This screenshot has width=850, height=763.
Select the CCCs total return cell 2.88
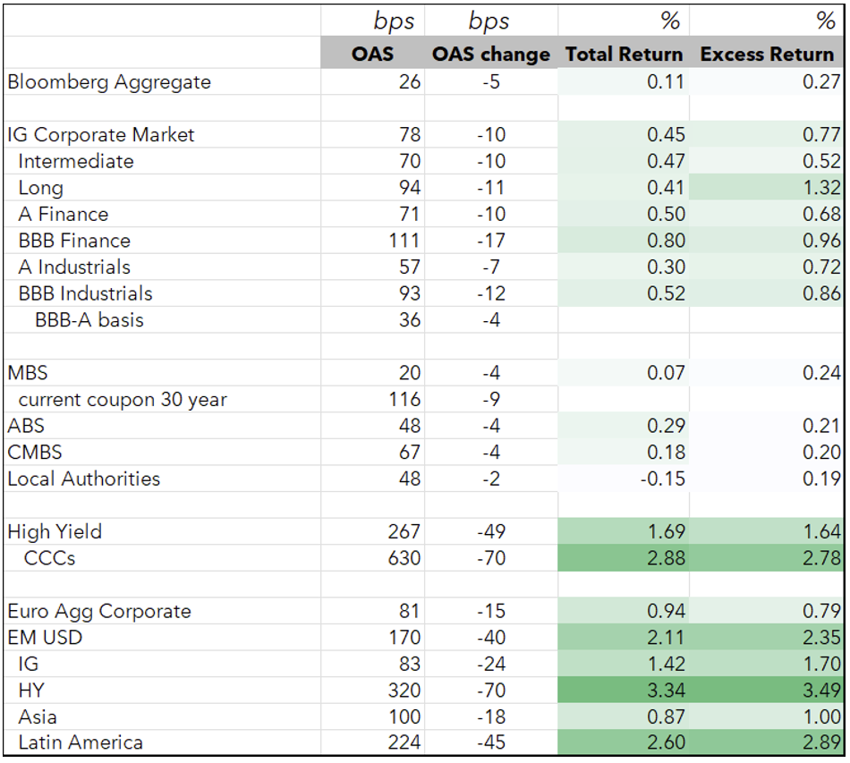point(624,558)
